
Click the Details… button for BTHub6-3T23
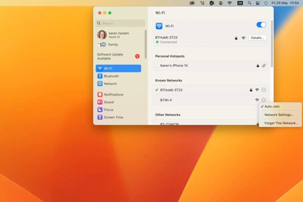pos(257,38)
